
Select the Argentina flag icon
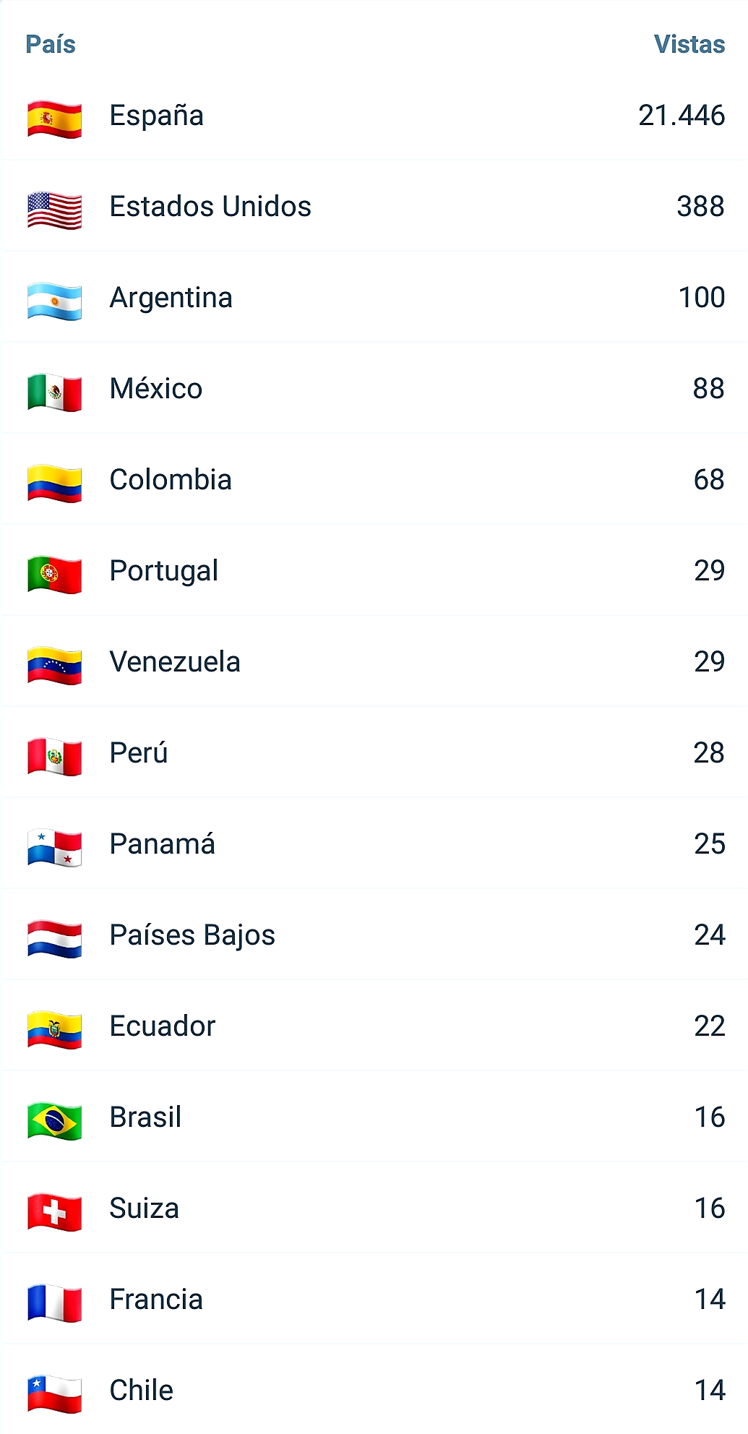(54, 301)
